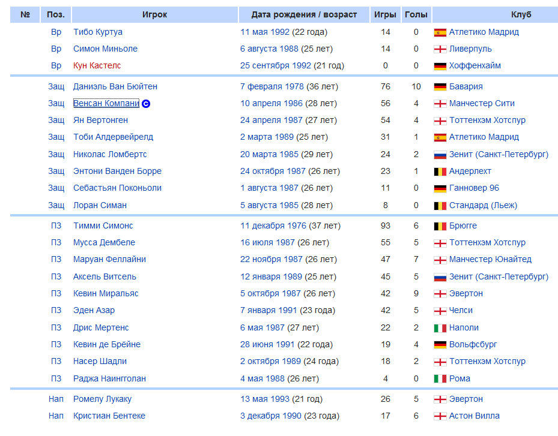The height and width of the screenshot is (436, 558).
Task: Click the Italian flag beside Рома
Action: 440,379
